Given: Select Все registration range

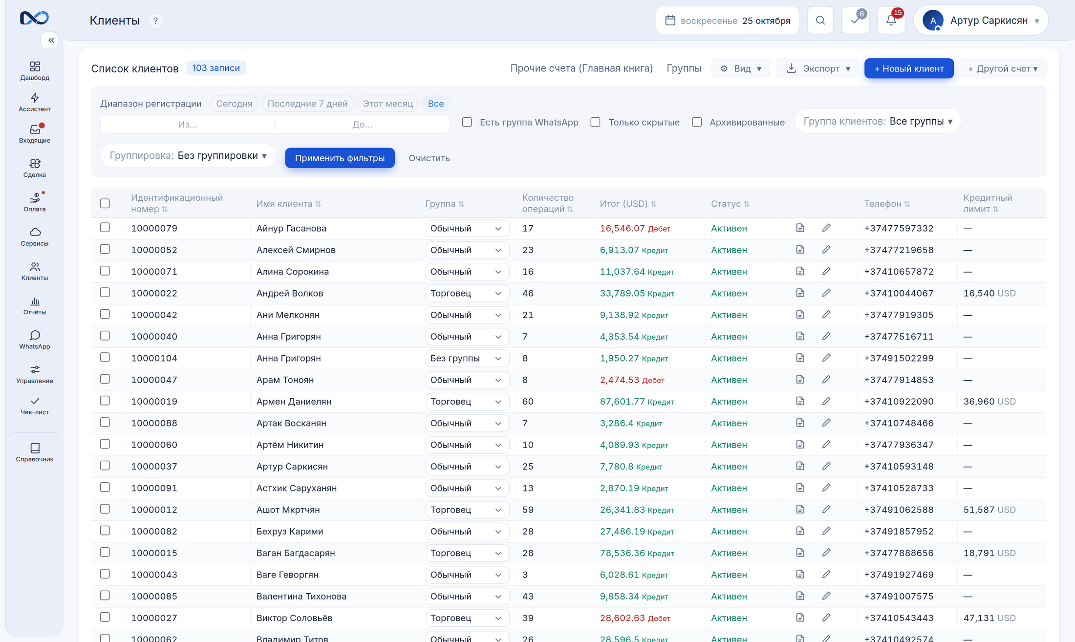Looking at the screenshot, I should click(x=436, y=104).
